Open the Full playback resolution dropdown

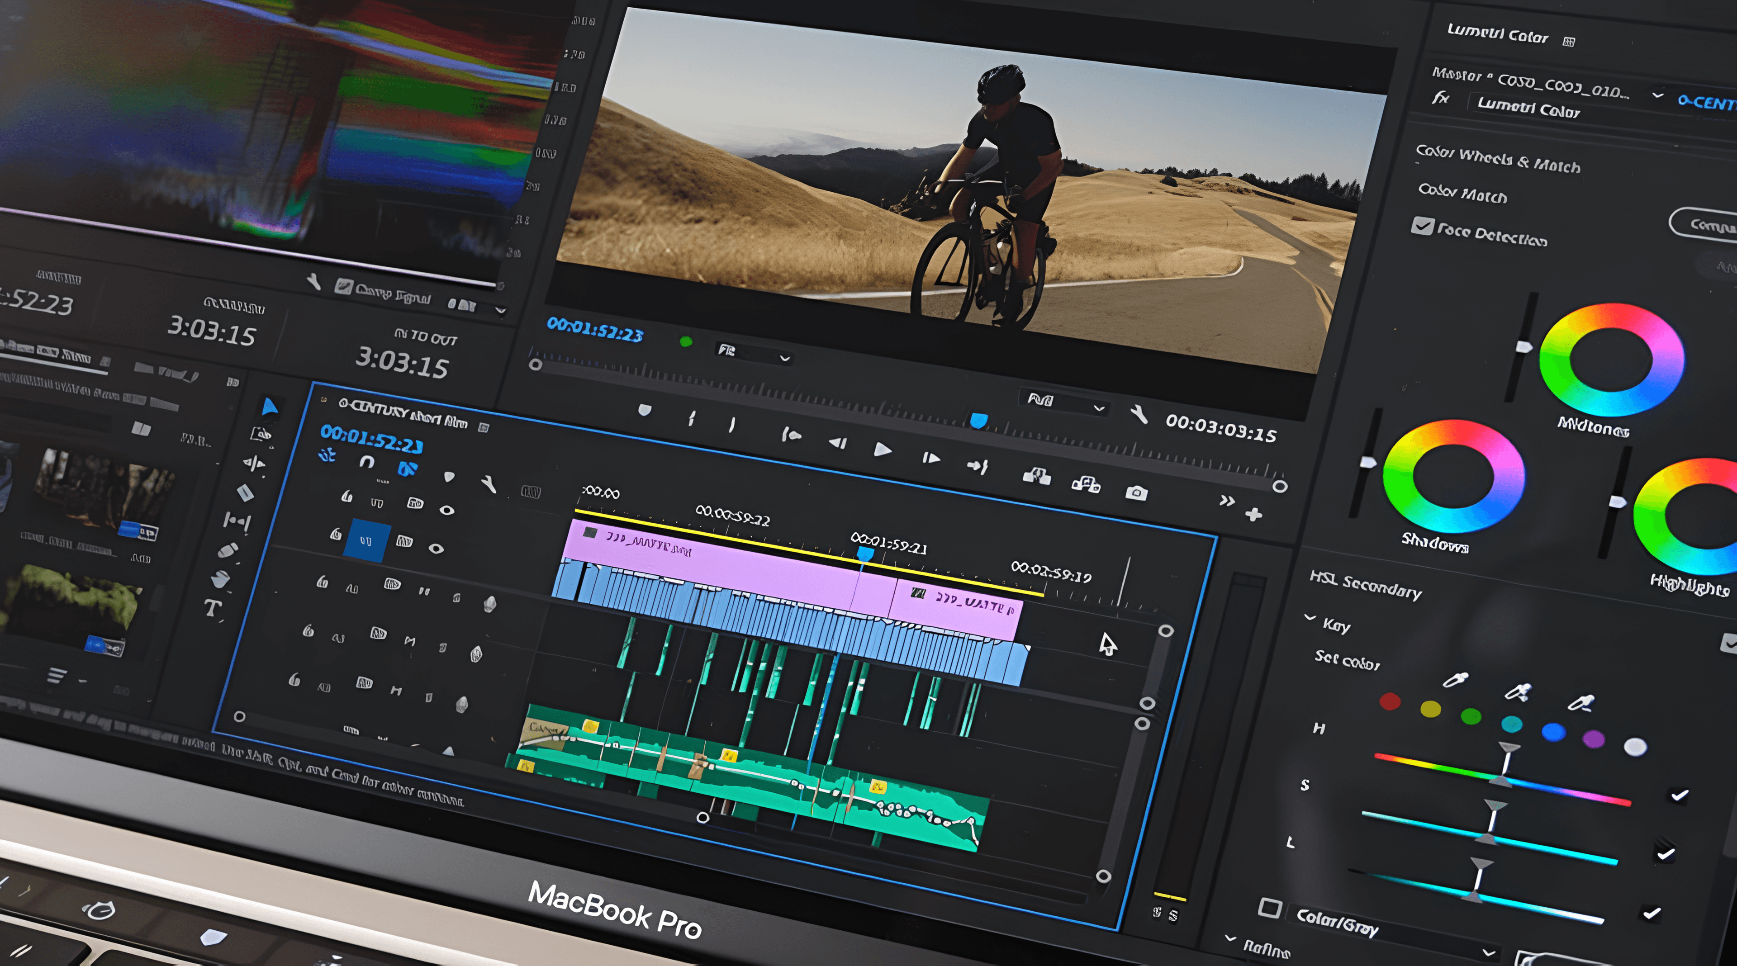pyautogui.click(x=1064, y=403)
